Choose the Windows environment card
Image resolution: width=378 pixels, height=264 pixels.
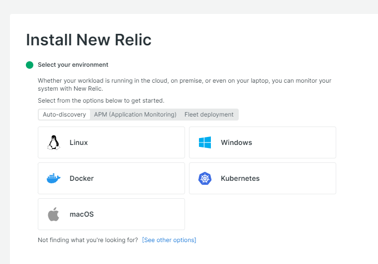263,142
